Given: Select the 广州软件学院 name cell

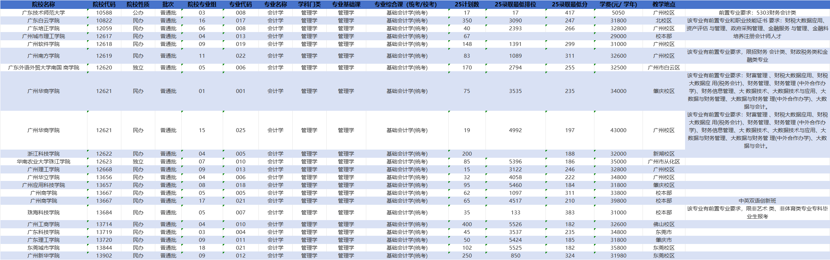Looking at the screenshot, I should click(x=44, y=44).
